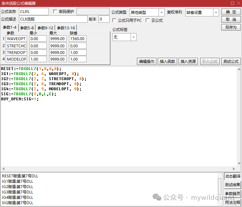Viewport: 242px width, 207px height.
Task: Click the code editor scroll up arrow
Action: (239, 69)
